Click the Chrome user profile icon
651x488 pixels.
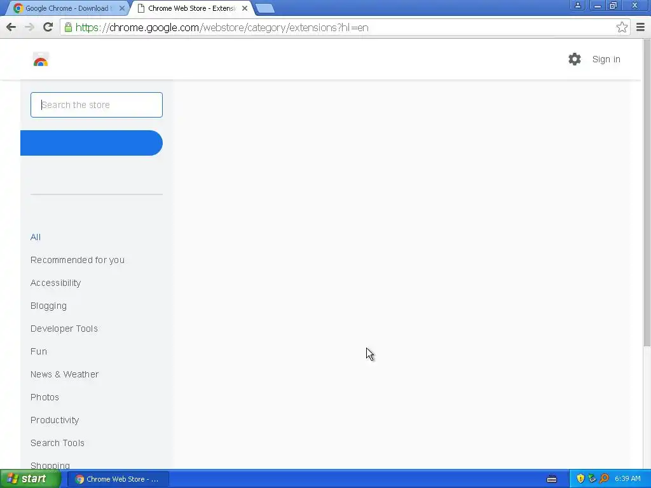click(x=577, y=5)
